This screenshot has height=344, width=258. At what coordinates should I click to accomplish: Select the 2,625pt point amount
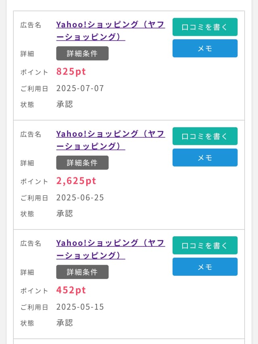(77, 181)
